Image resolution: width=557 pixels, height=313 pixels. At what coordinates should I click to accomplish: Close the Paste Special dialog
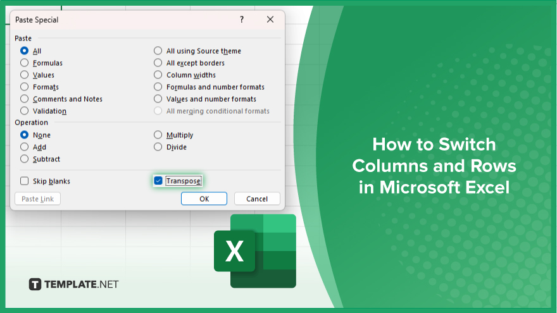[270, 20]
